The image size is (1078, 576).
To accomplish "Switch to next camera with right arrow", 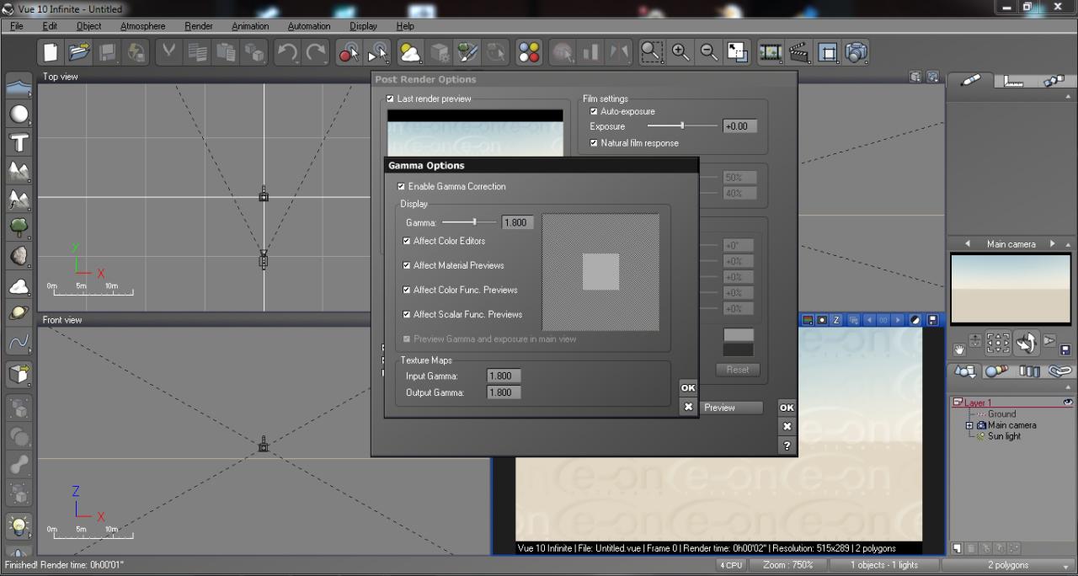I will pos(1052,244).
